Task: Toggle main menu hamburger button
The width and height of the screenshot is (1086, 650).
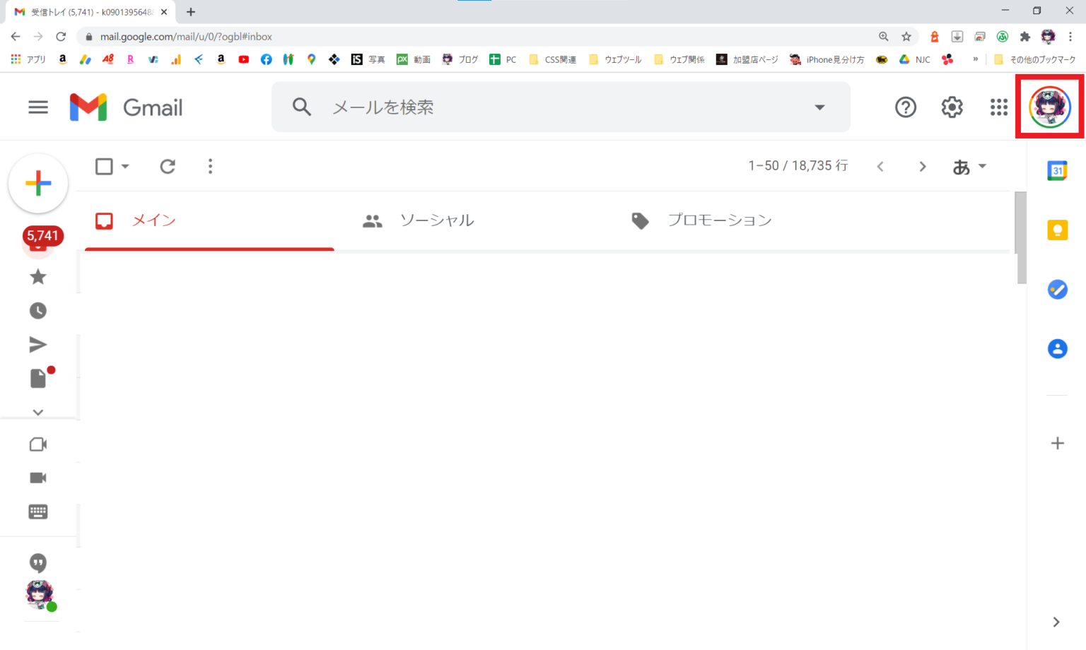Action: 38,107
